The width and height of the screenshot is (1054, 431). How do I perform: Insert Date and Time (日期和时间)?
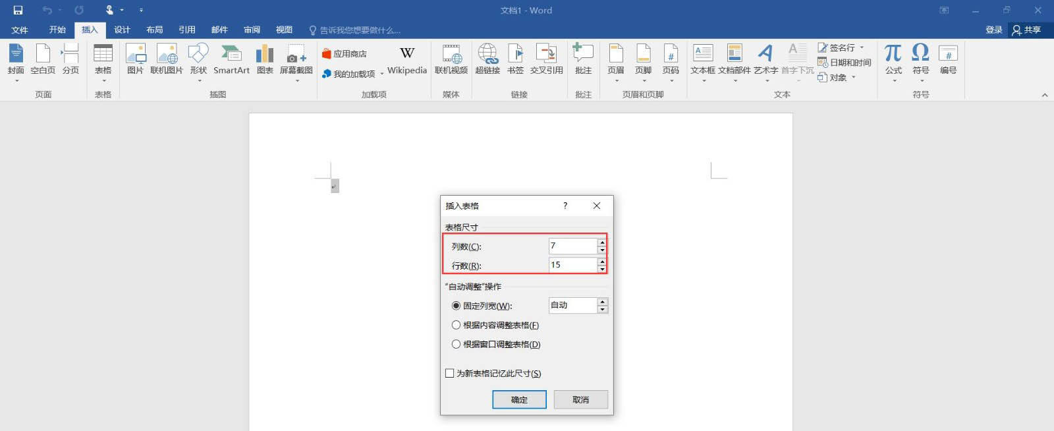pos(845,63)
